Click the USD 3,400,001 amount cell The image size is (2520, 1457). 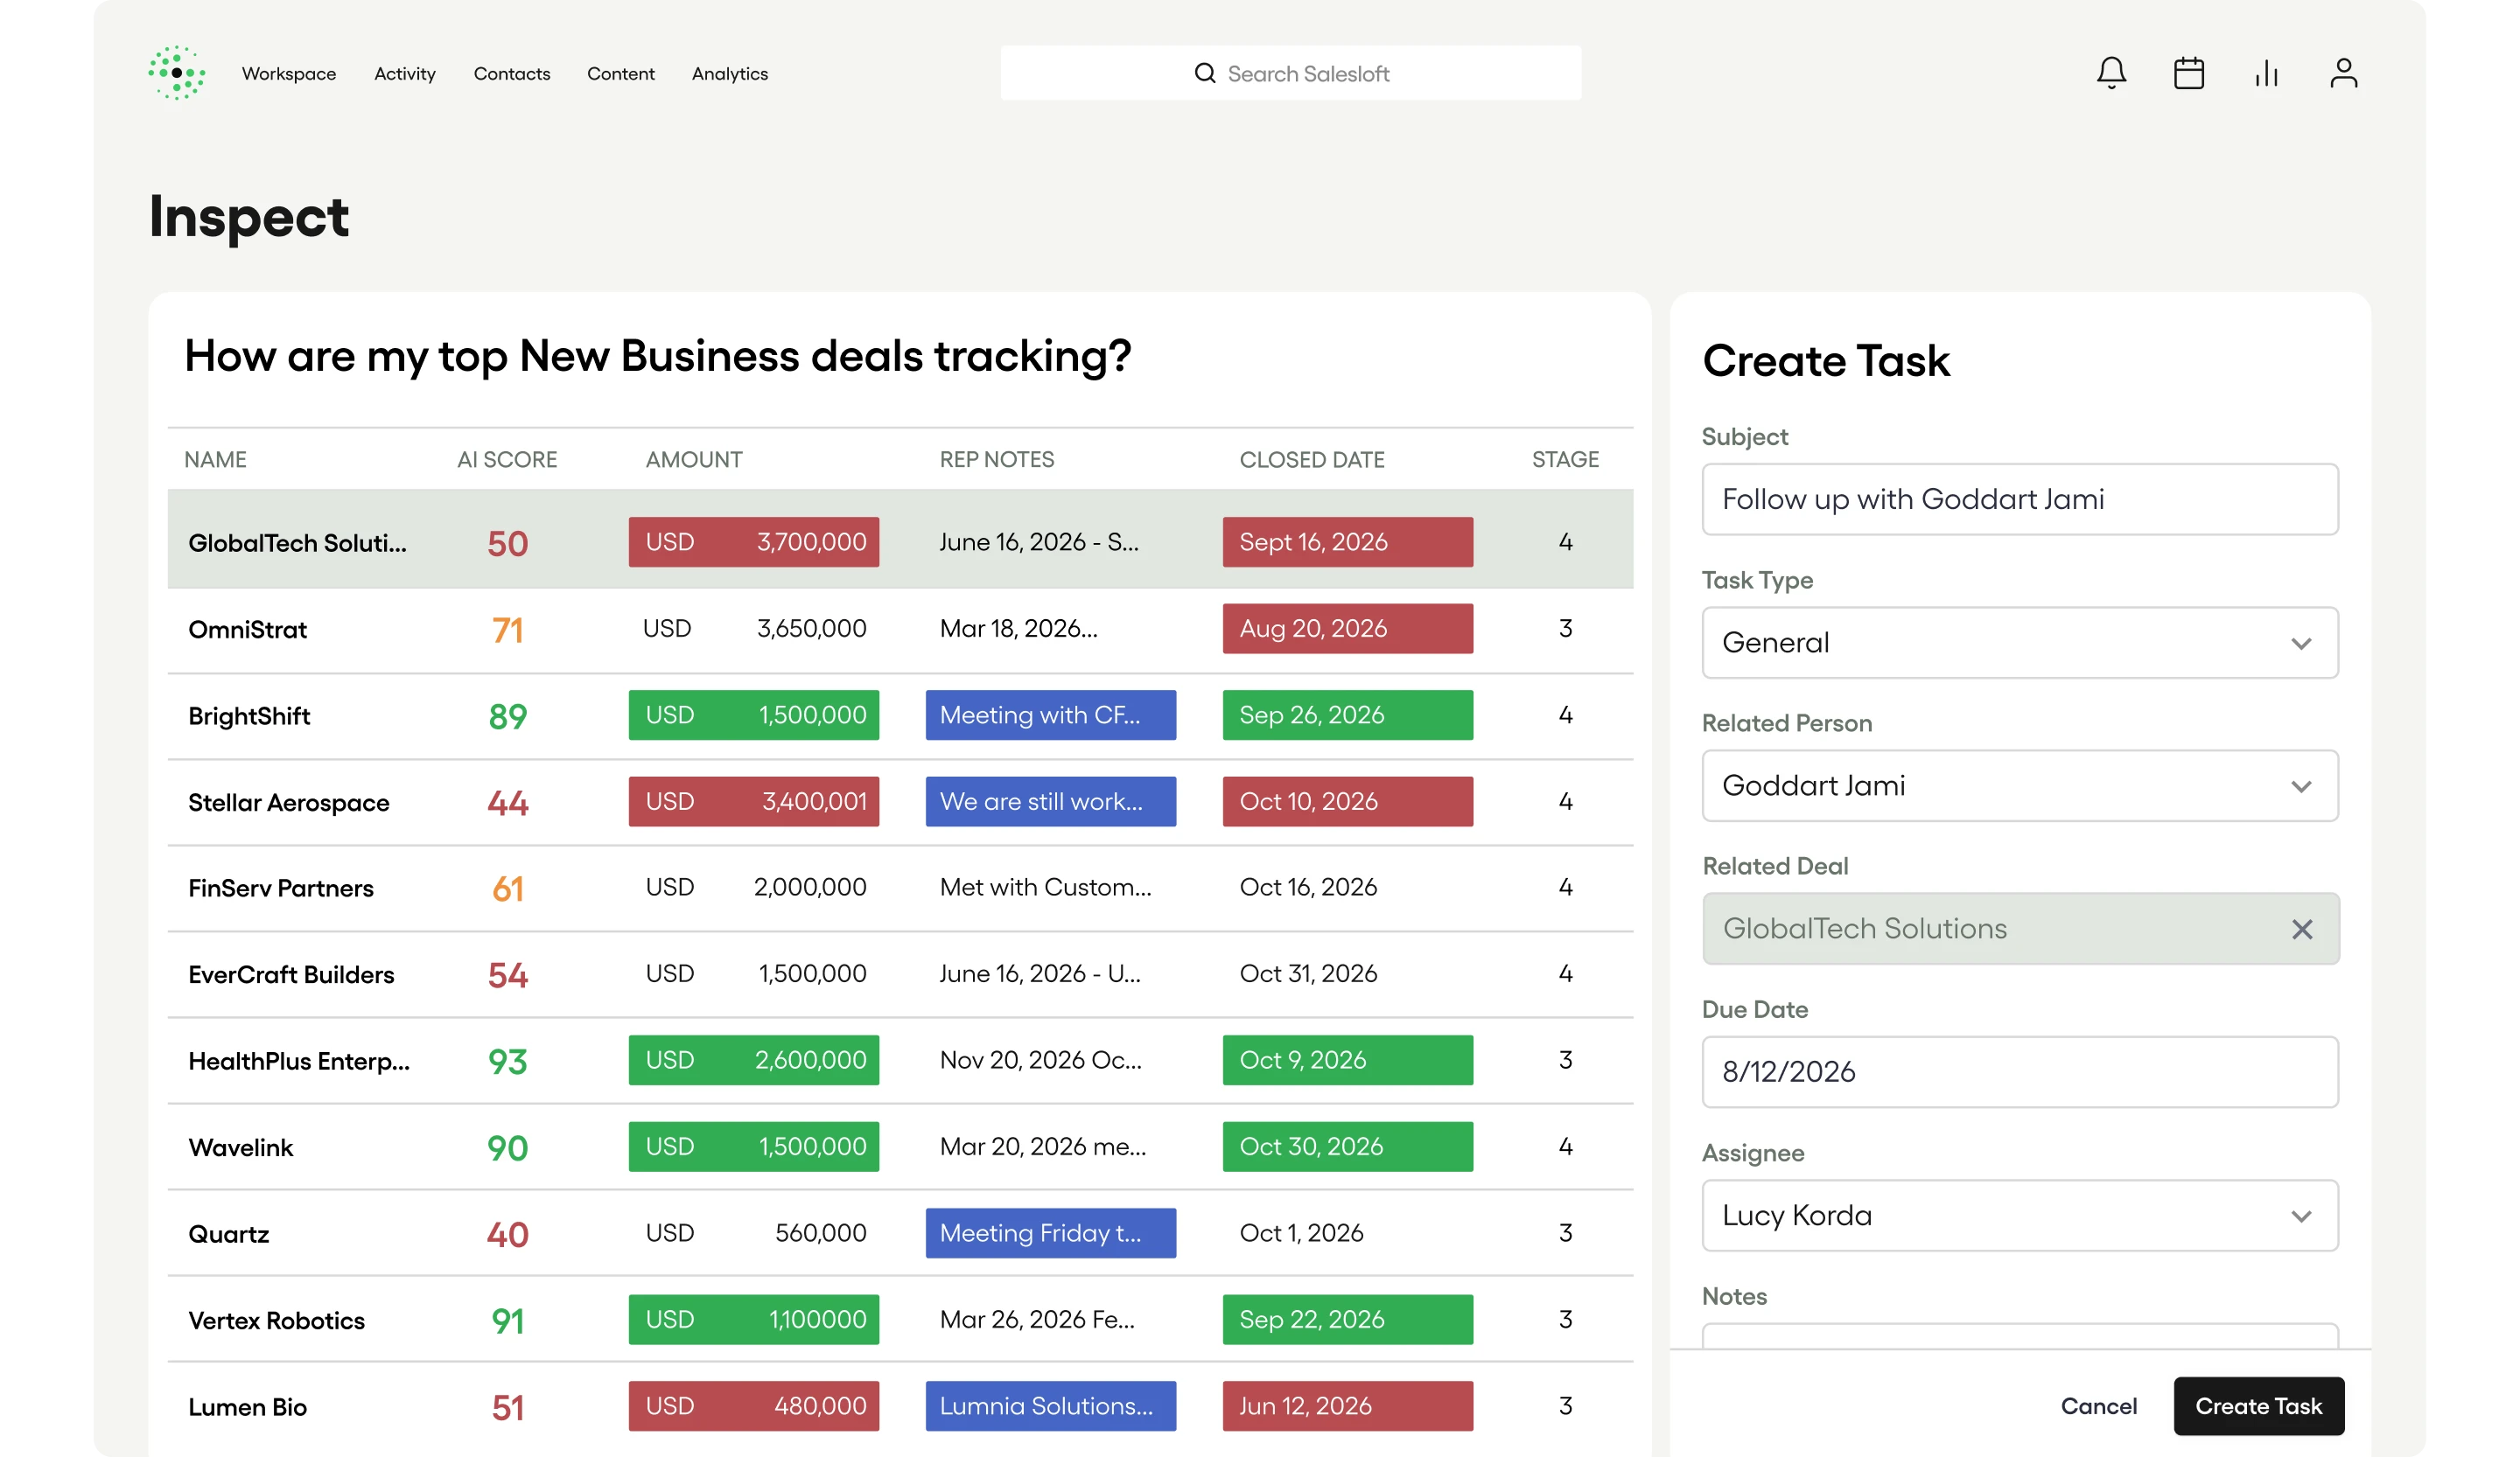(x=753, y=801)
